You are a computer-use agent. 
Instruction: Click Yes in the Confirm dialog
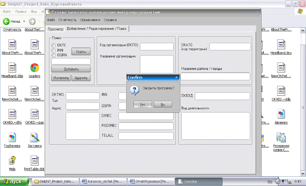click(142, 105)
